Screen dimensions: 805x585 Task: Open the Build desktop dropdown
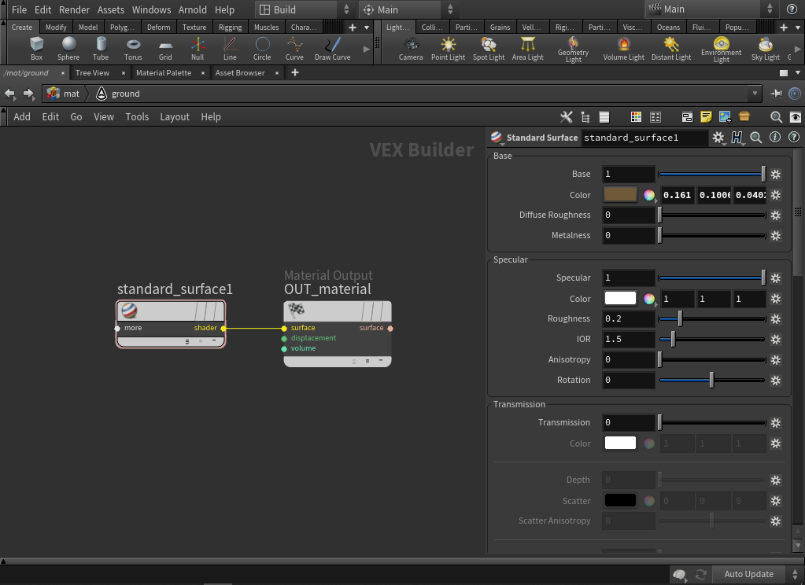click(x=304, y=9)
